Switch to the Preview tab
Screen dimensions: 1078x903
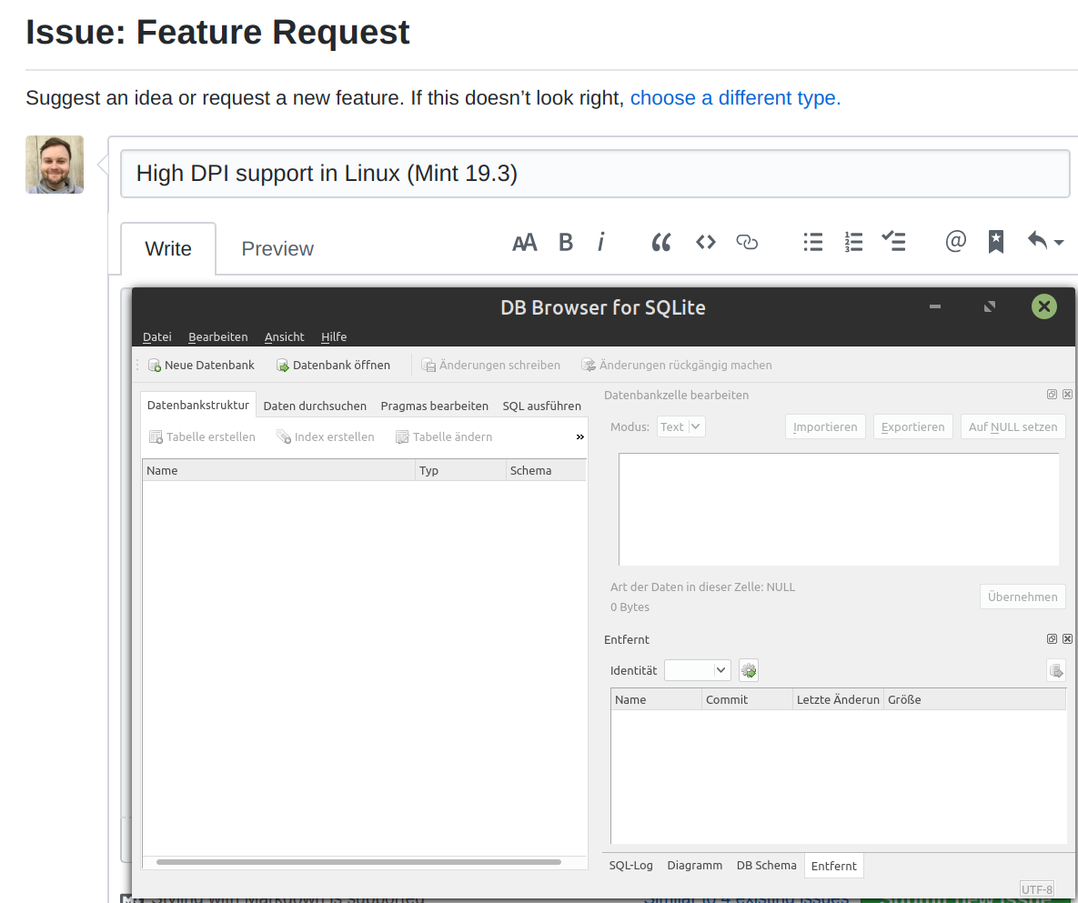[277, 249]
